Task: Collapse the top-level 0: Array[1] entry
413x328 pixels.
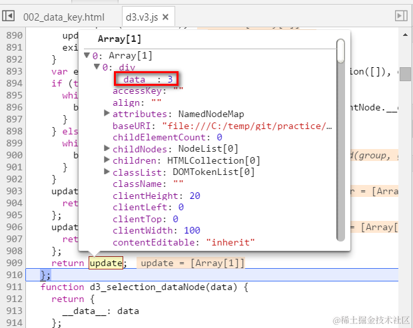Action: coord(87,55)
